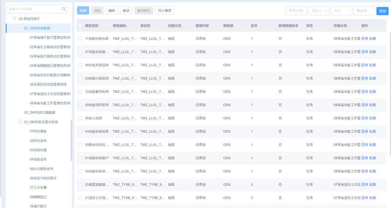
Task: Select the checkbox for 08老人信息 row
Action: (80, 118)
